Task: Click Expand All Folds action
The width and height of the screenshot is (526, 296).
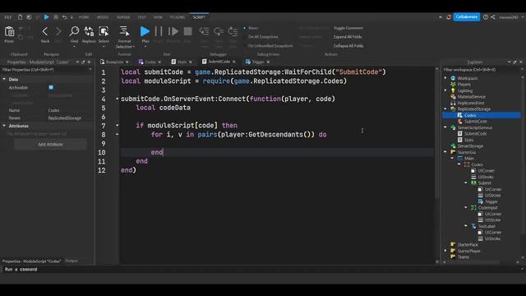Action: coord(347,37)
